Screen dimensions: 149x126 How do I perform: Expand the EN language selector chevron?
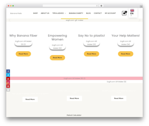coord(131,16)
